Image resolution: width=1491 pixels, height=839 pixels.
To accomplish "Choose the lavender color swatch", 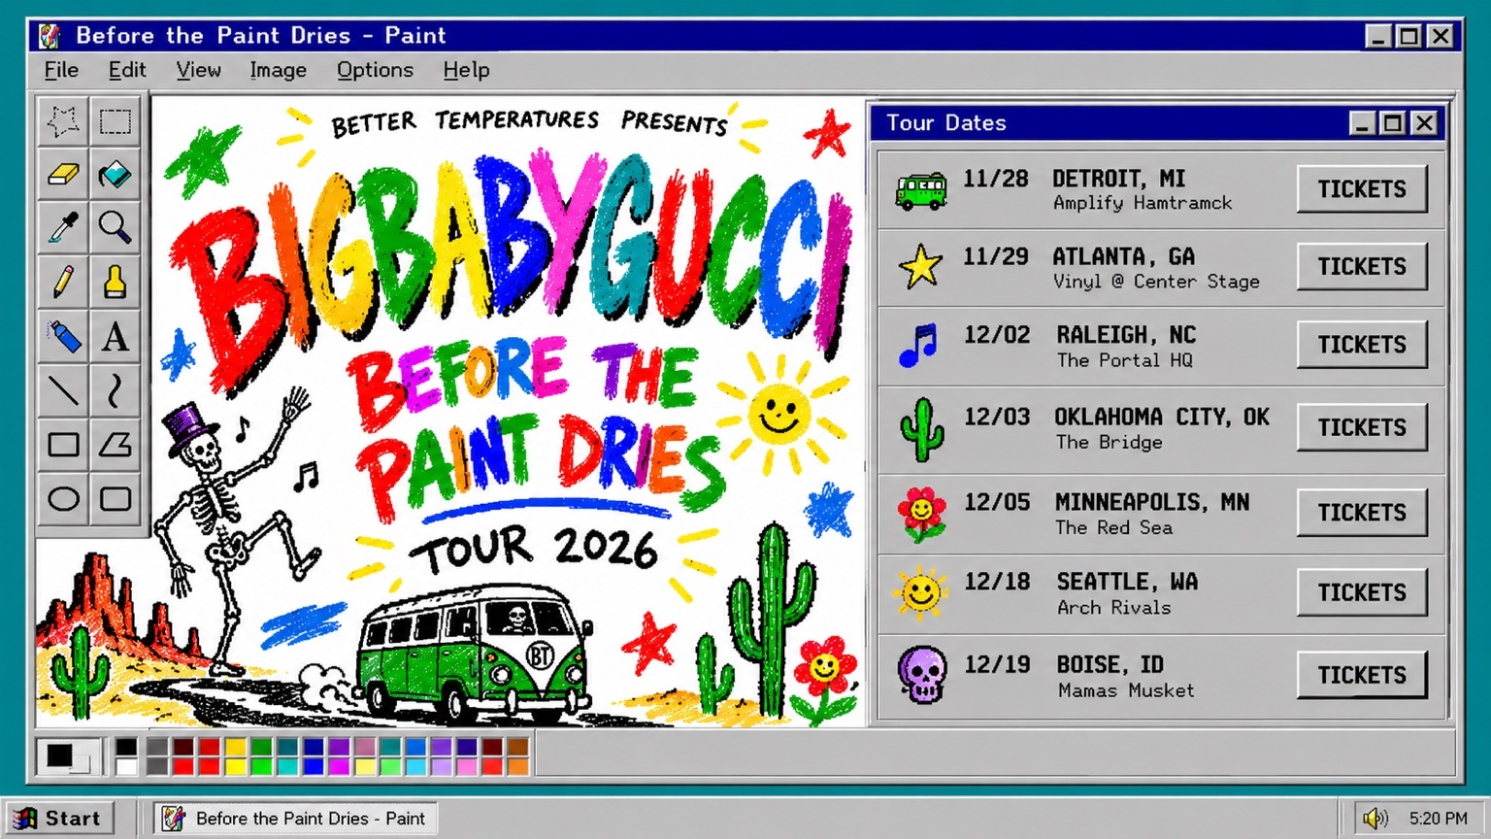I will (x=442, y=767).
